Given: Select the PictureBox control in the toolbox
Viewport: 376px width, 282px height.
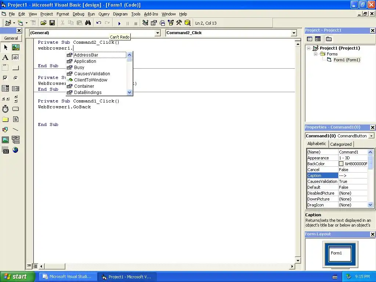Looking at the screenshot, I should (15, 47).
